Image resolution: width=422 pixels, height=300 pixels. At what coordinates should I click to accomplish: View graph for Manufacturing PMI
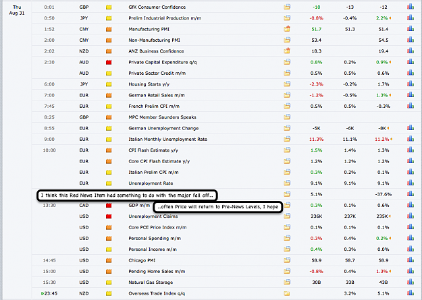coord(411,29)
